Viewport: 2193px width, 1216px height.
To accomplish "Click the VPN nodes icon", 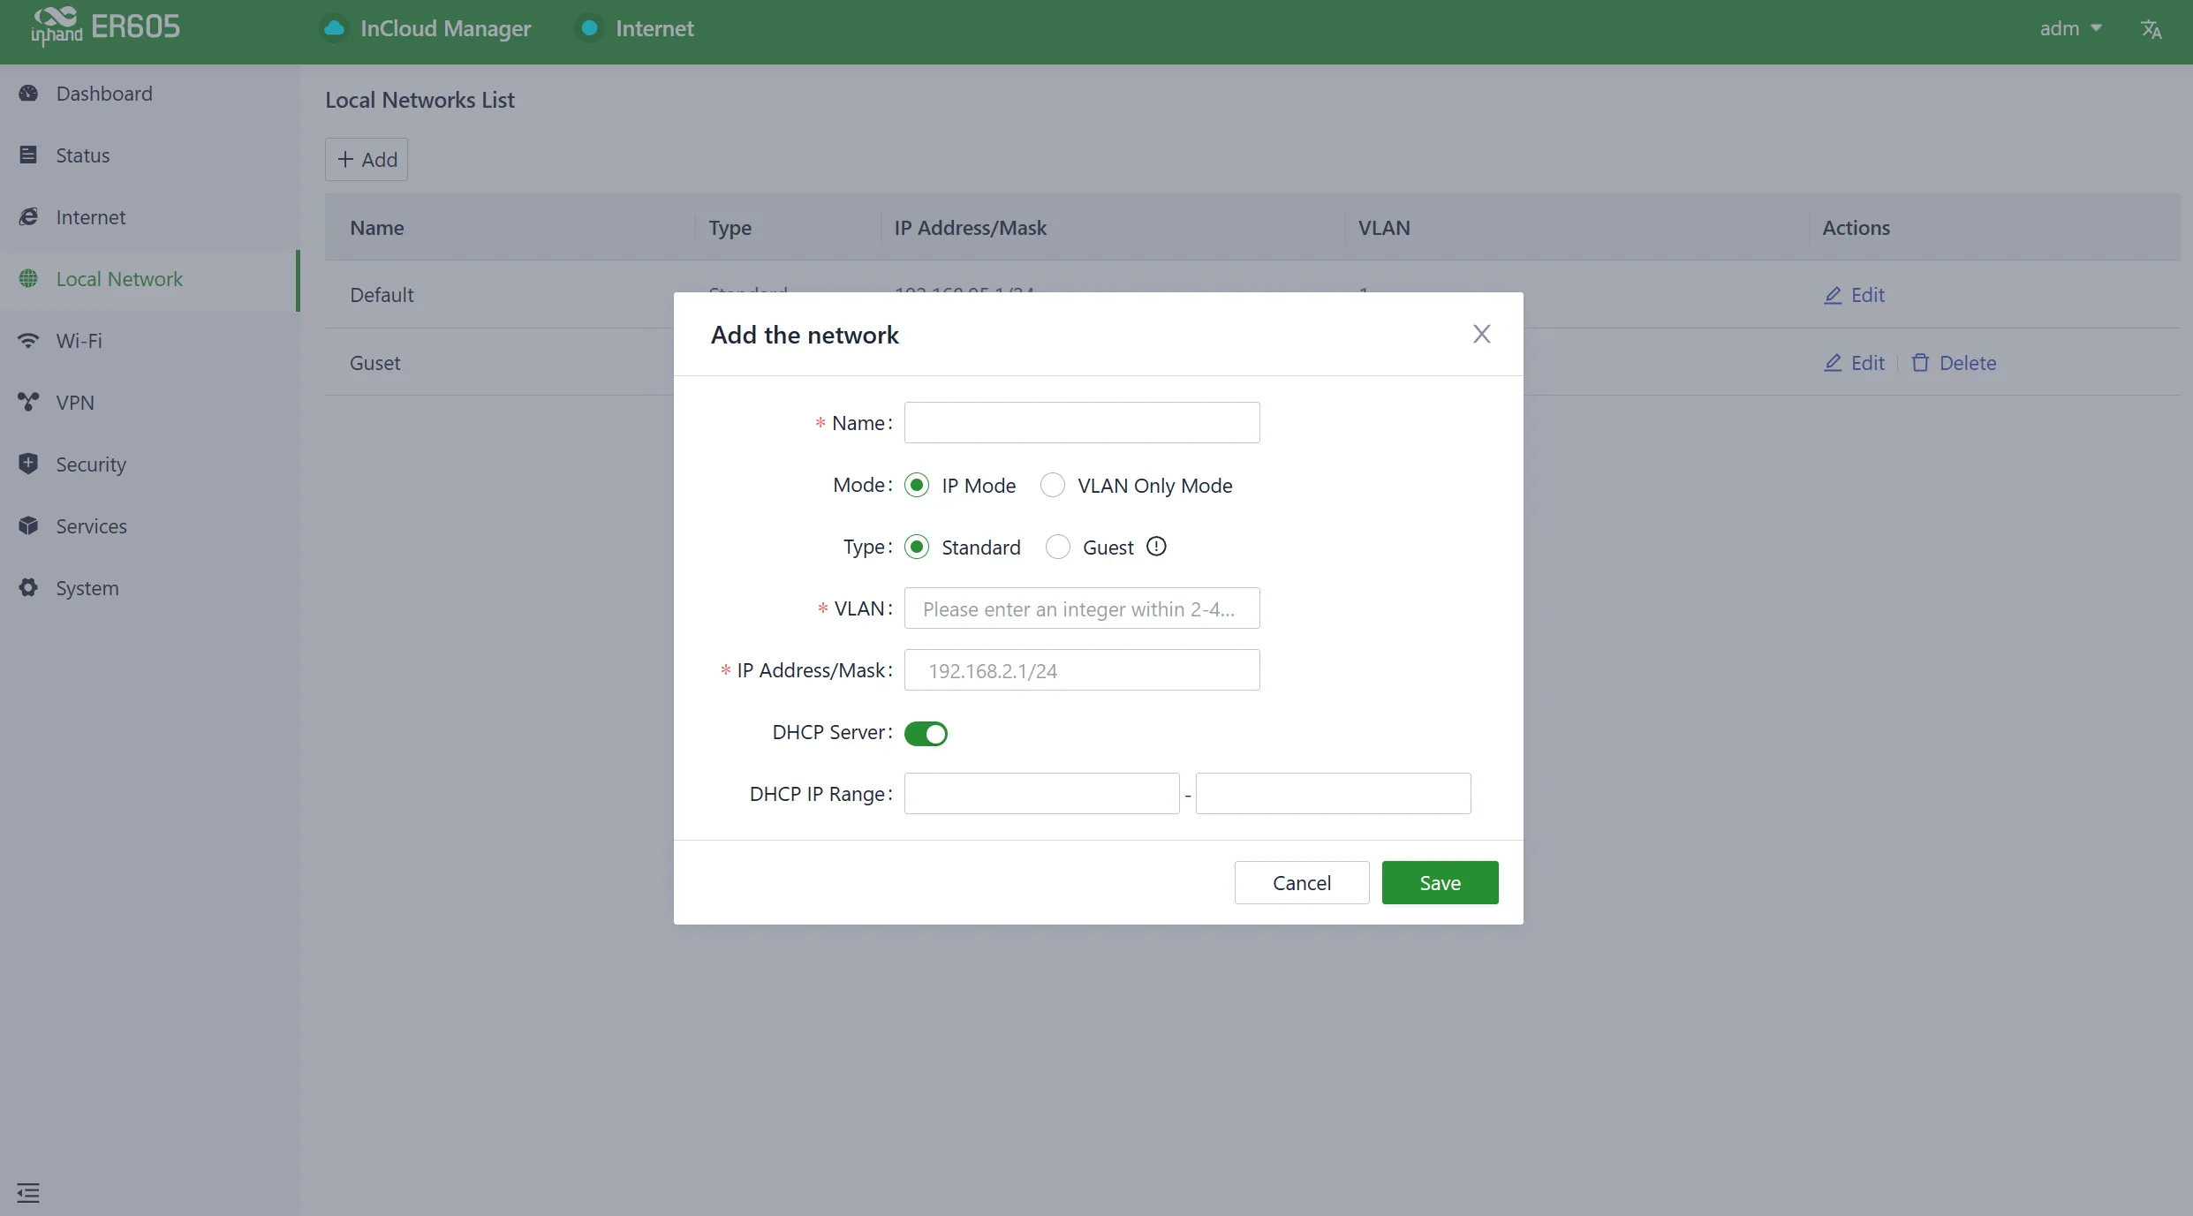I will (x=28, y=403).
